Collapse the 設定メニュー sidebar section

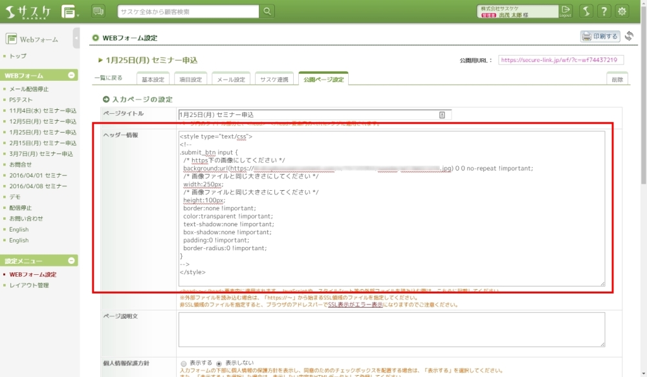click(71, 261)
